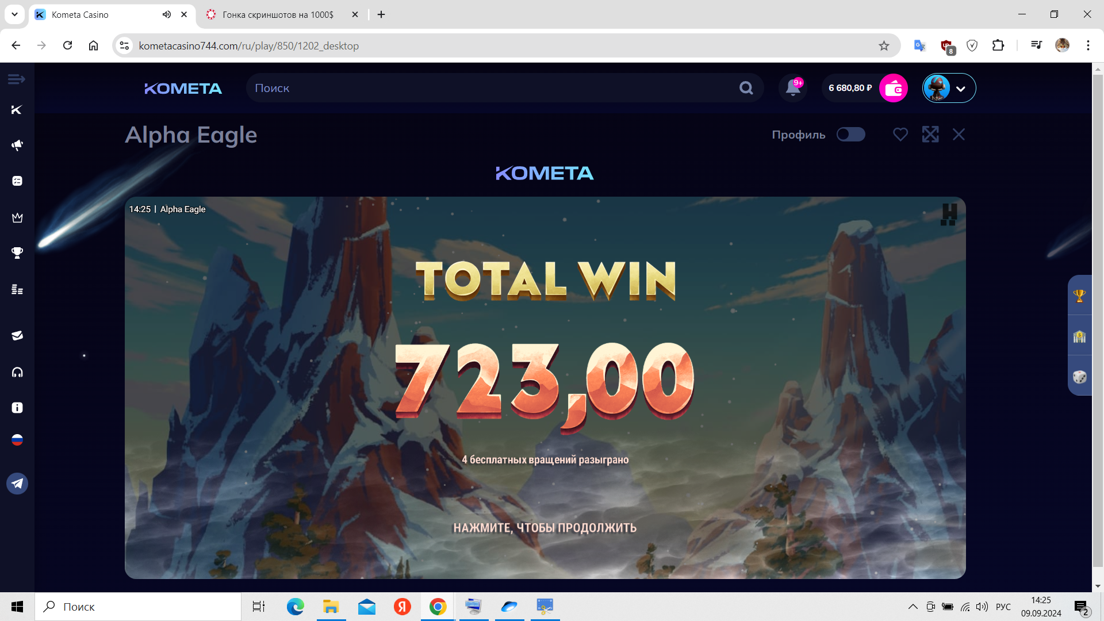Add Alpha Eagle to favorites heart
The image size is (1104, 621).
(x=900, y=135)
